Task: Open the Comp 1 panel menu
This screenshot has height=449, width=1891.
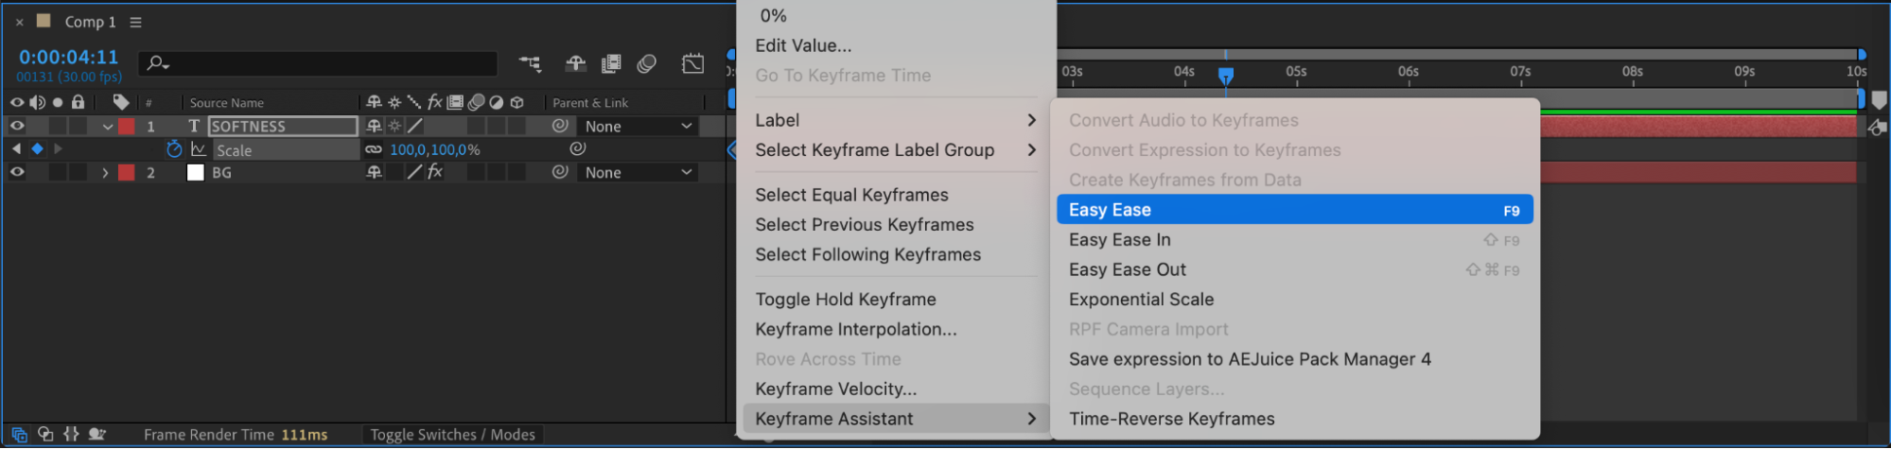Action: click(x=135, y=22)
